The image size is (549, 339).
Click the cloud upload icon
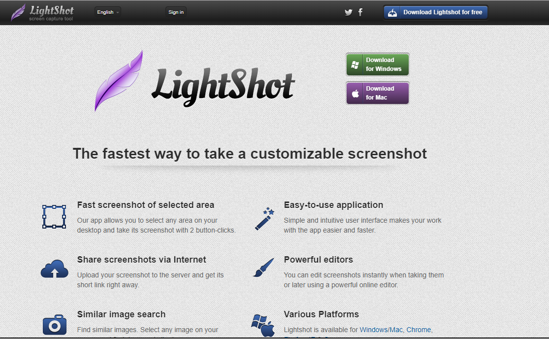54,269
